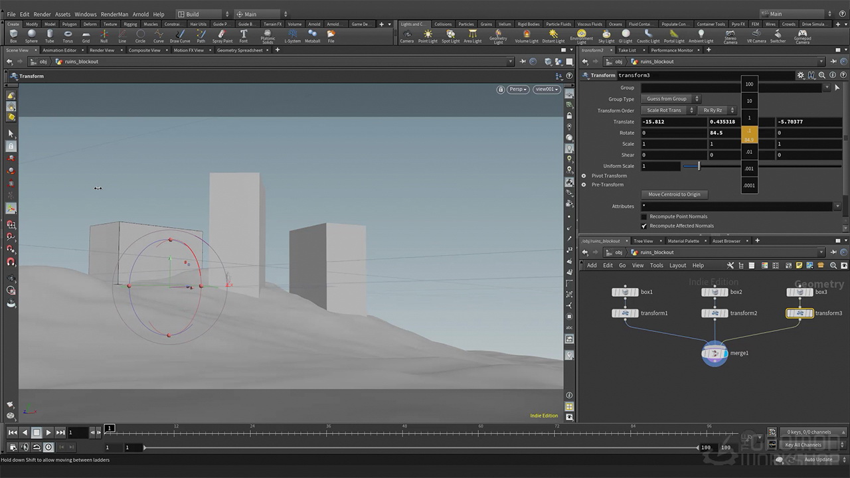Add an Environment Light from the shelf

click(581, 37)
